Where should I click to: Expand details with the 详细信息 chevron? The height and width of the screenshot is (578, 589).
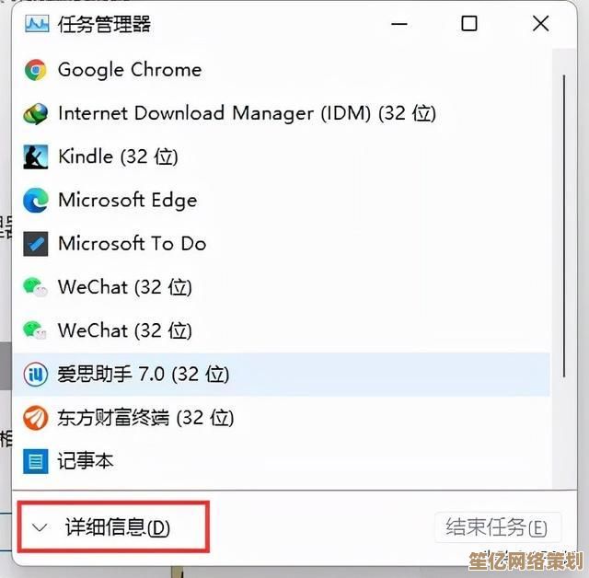[x=40, y=527]
